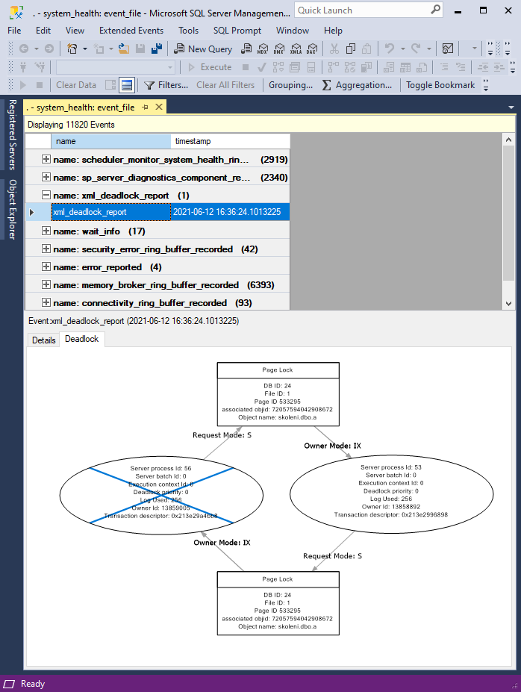
Task: Expand security_error_ring_buffer_recorded group
Action: 46,249
